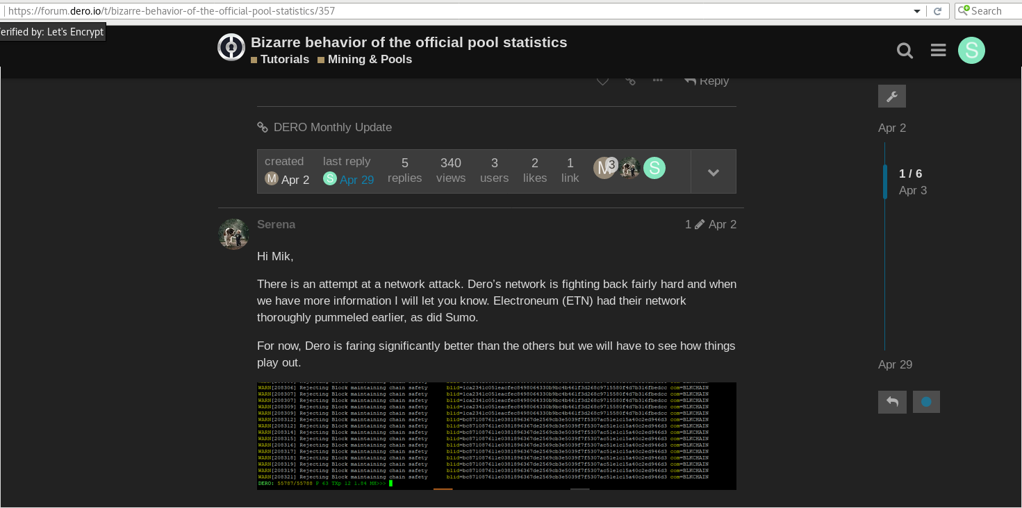Click the Reply button on the post

[x=707, y=81]
